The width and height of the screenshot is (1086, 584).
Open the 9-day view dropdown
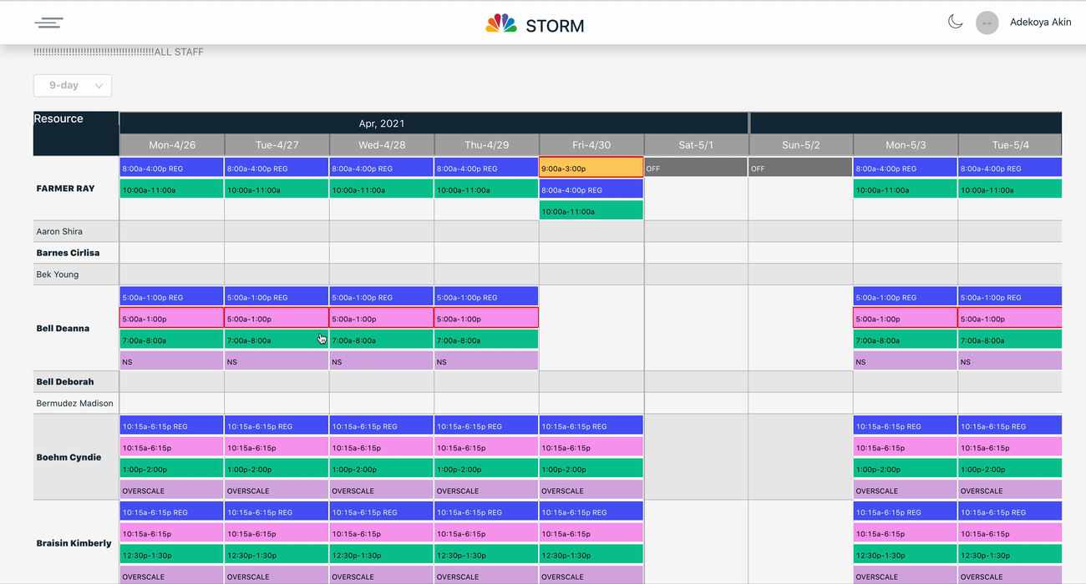(73, 85)
